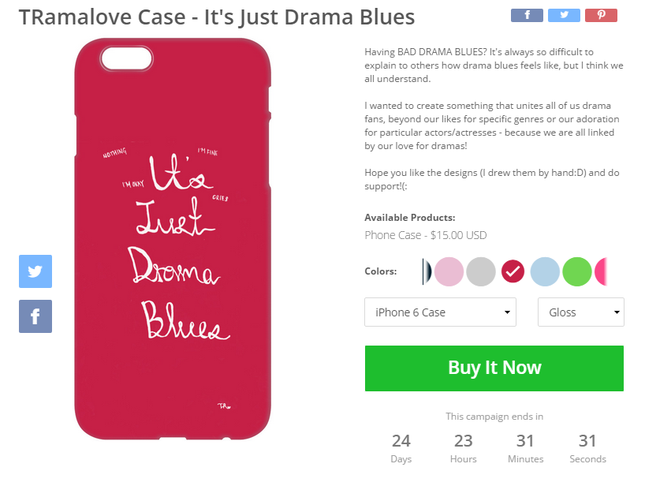The width and height of the screenshot is (645, 486).
Task: Share on Facebook using top header button
Action: pos(527,15)
